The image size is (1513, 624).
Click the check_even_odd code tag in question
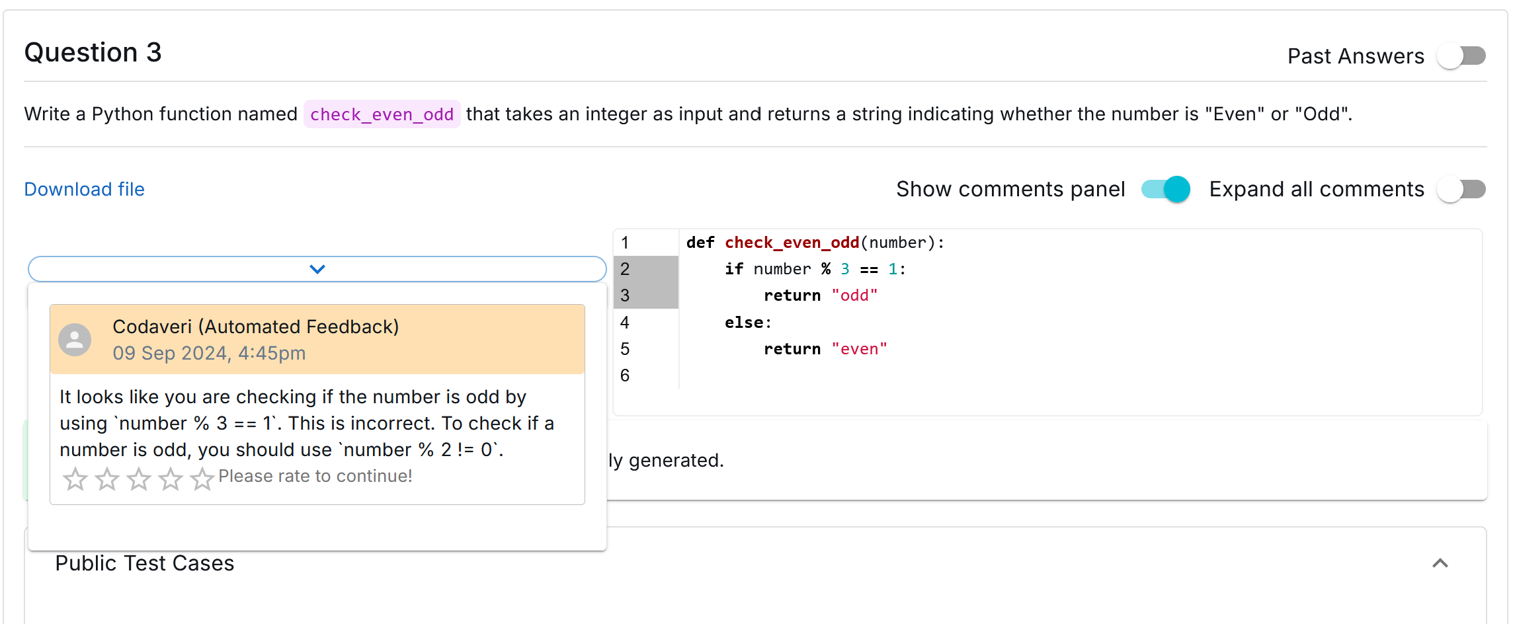382,114
